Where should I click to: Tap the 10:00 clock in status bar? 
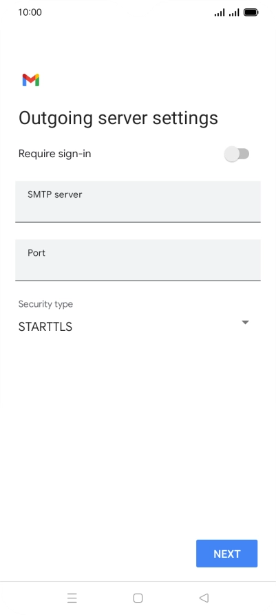coord(30,12)
